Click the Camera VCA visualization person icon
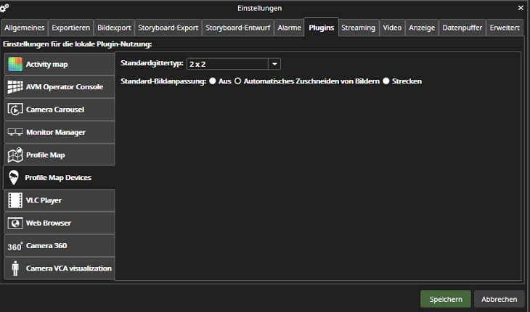The width and height of the screenshot is (530, 312). [x=15, y=268]
